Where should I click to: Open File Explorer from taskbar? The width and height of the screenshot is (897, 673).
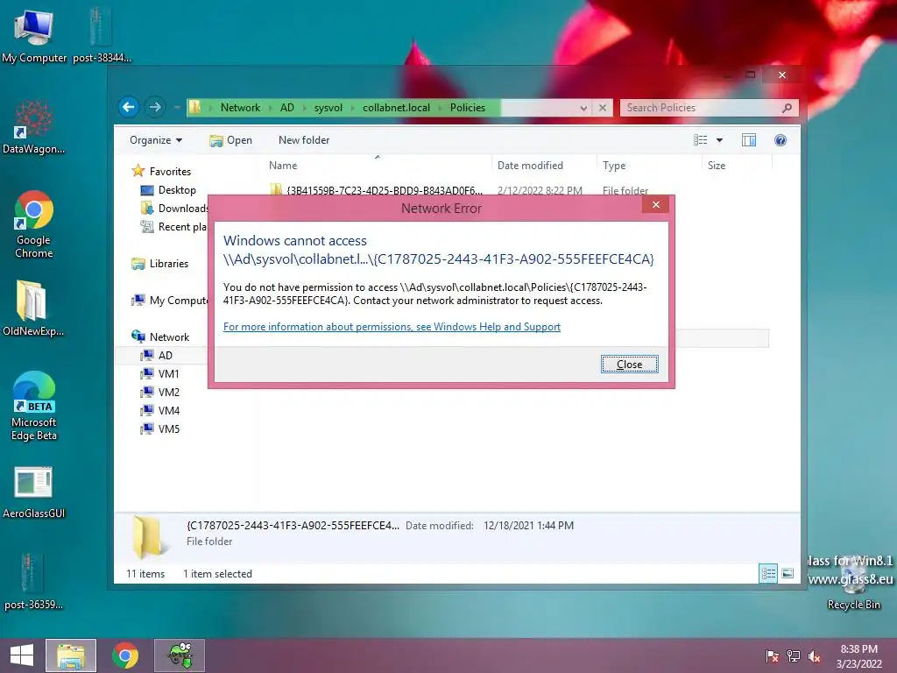(71, 655)
